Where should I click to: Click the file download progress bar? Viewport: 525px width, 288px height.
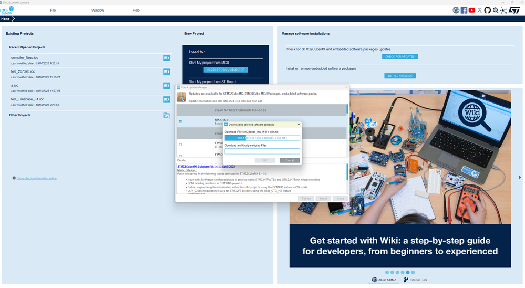pyautogui.click(x=262, y=138)
